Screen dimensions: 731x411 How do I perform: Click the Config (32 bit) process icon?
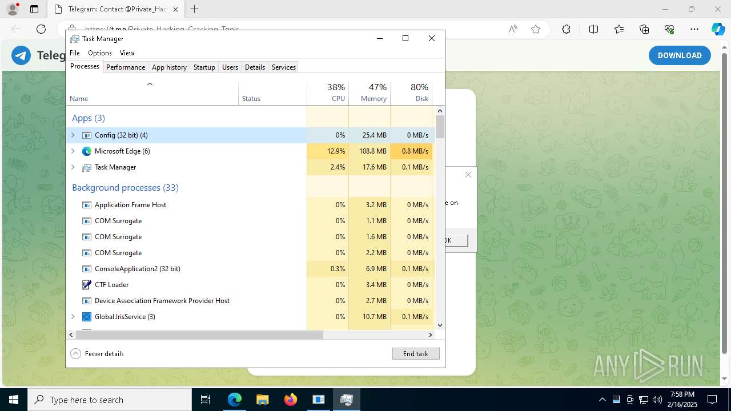pyautogui.click(x=87, y=135)
